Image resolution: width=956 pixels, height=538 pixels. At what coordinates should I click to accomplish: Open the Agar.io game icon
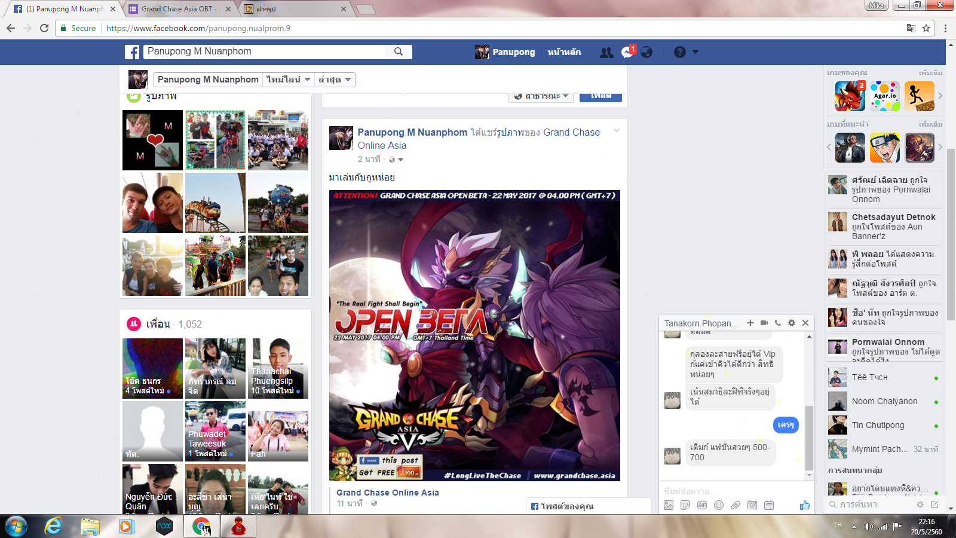tap(885, 96)
